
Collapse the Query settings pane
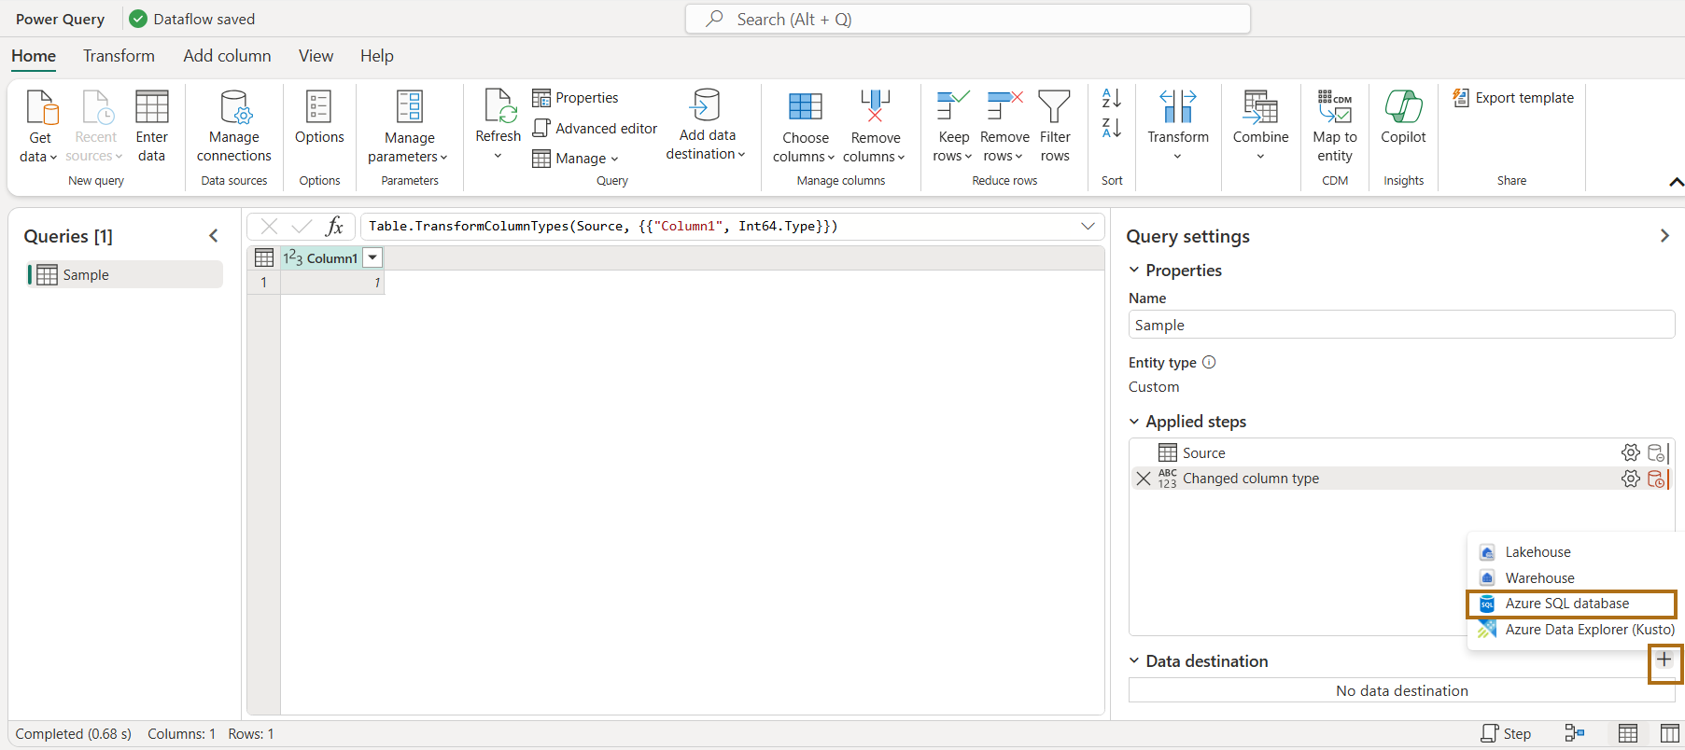point(1664,236)
